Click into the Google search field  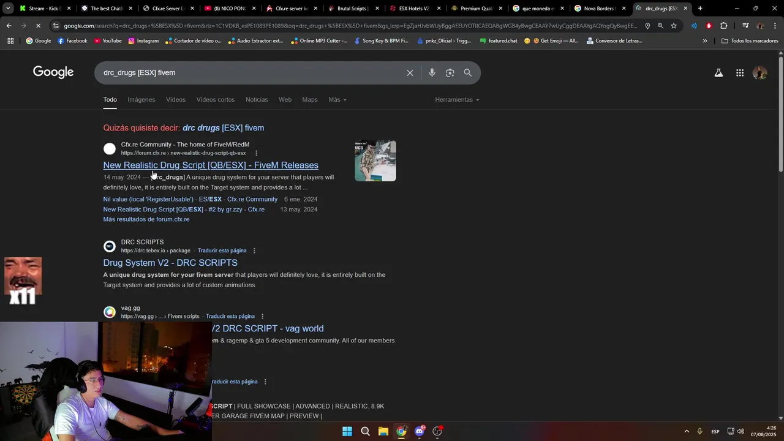251,73
